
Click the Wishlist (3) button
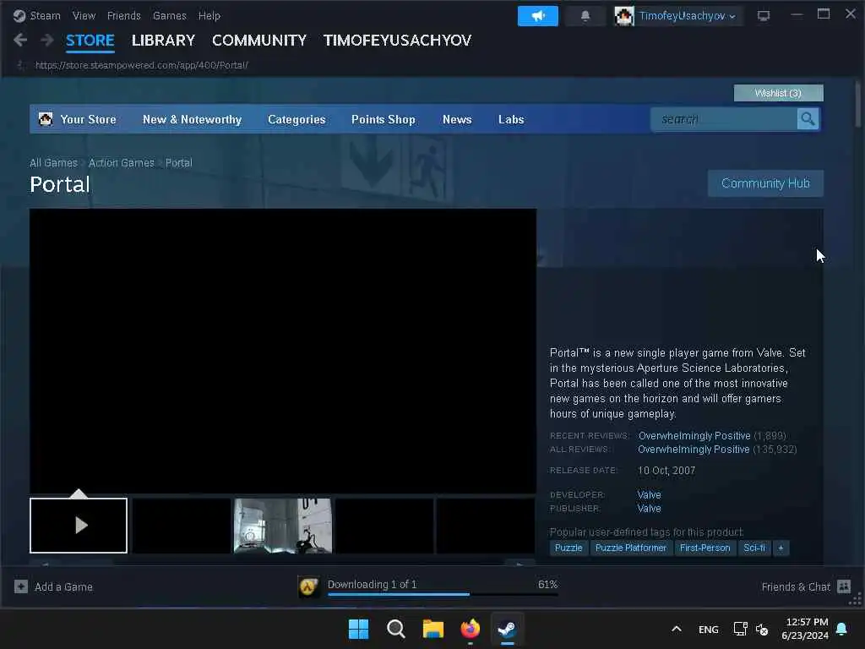point(778,93)
